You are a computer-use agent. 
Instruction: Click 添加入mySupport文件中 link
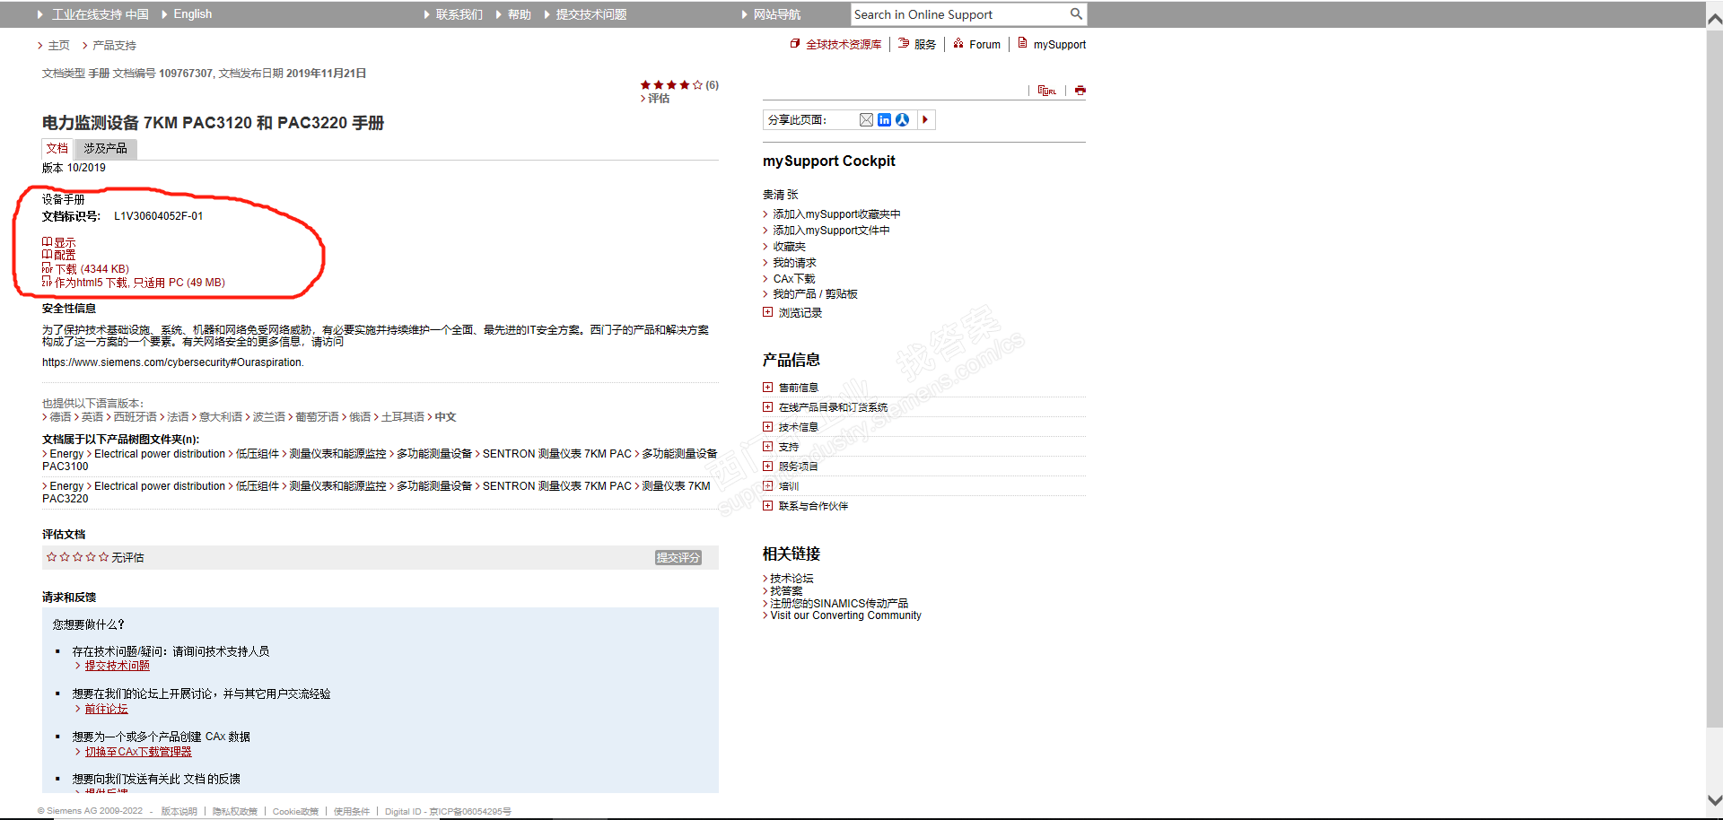click(x=832, y=231)
